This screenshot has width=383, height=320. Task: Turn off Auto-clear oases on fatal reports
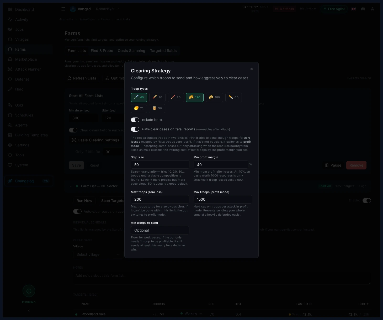coord(135,129)
